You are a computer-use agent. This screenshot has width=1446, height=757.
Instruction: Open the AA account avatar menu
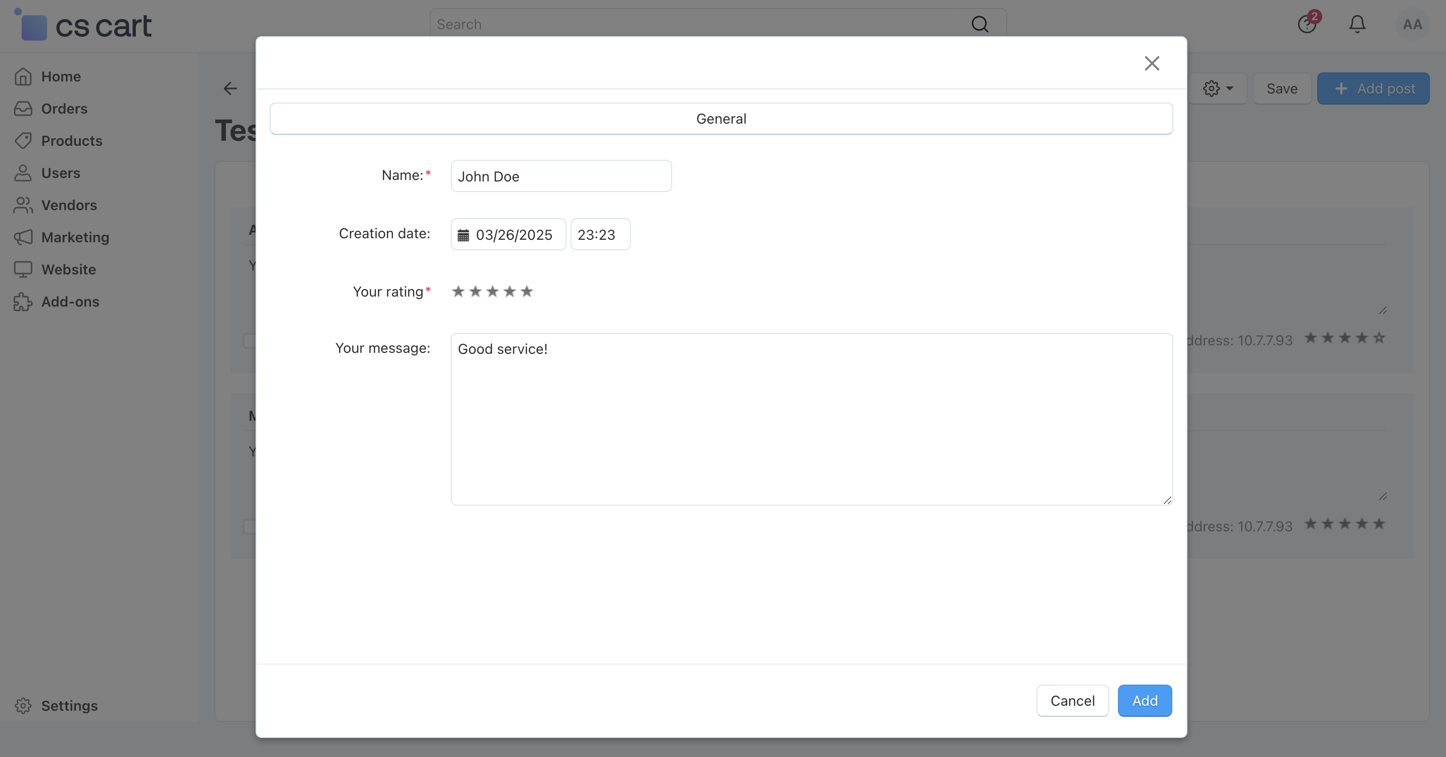point(1412,24)
